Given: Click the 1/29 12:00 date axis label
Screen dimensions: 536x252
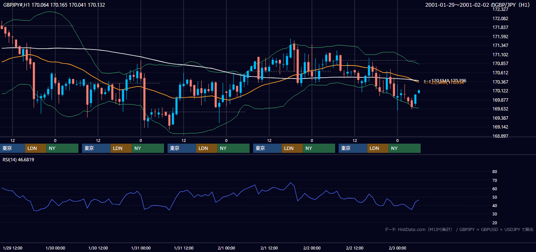Looking at the screenshot, I should click(13, 248).
